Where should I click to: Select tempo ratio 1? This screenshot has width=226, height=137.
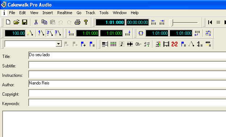41,33
